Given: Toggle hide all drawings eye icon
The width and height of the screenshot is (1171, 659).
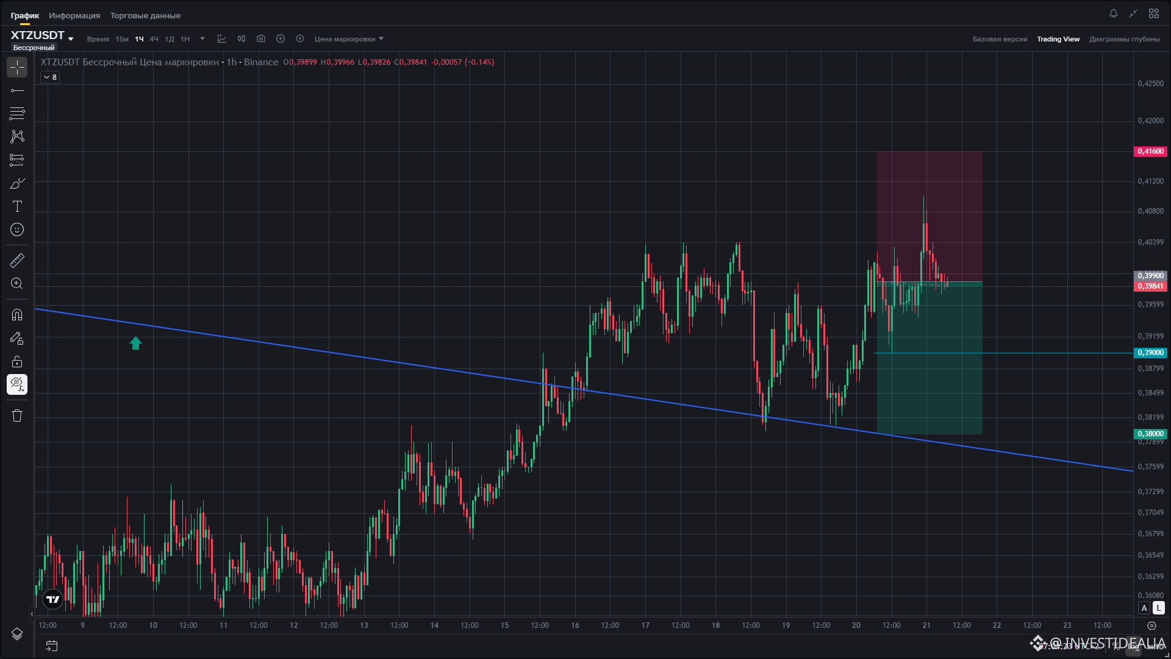Looking at the screenshot, I should pyautogui.click(x=17, y=384).
